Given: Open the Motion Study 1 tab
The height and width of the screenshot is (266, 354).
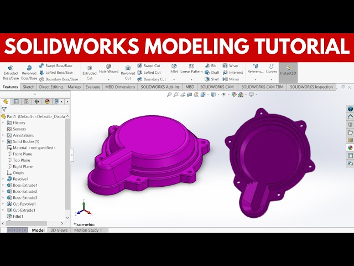Looking at the screenshot, I should coord(88,230).
